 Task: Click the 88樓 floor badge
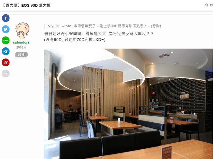[x=21, y=54]
